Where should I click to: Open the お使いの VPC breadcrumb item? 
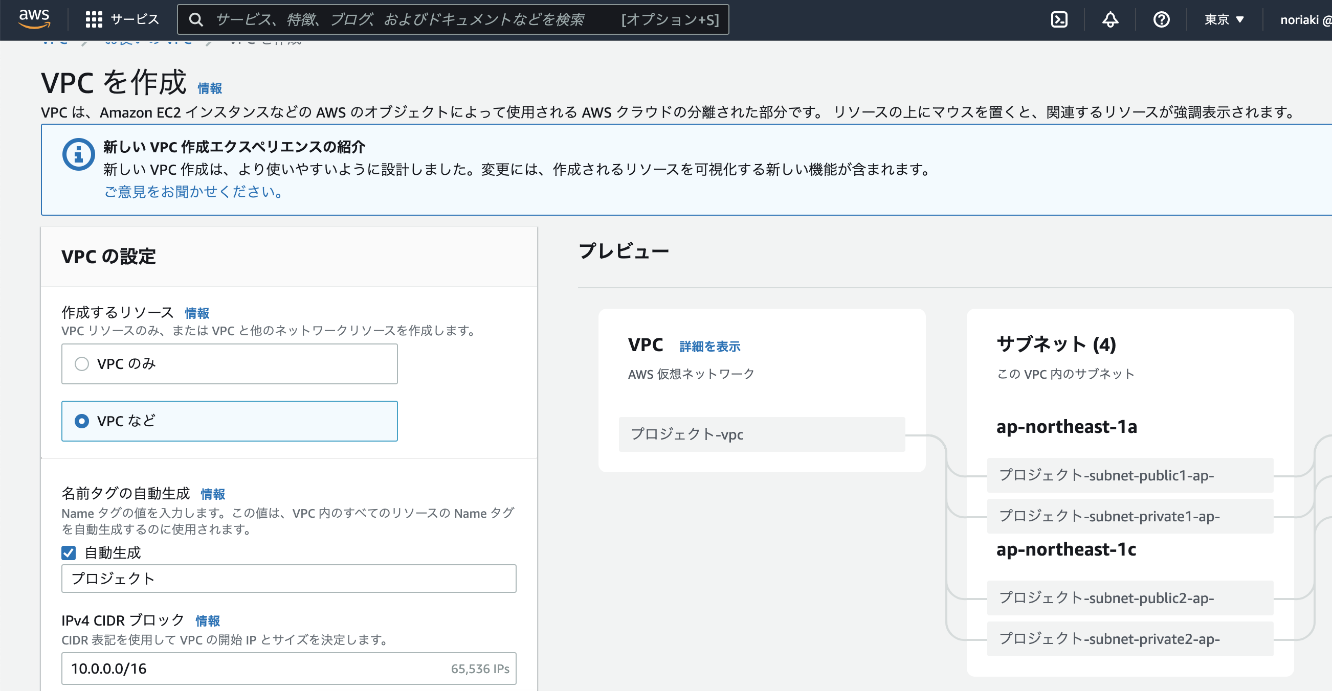(148, 41)
